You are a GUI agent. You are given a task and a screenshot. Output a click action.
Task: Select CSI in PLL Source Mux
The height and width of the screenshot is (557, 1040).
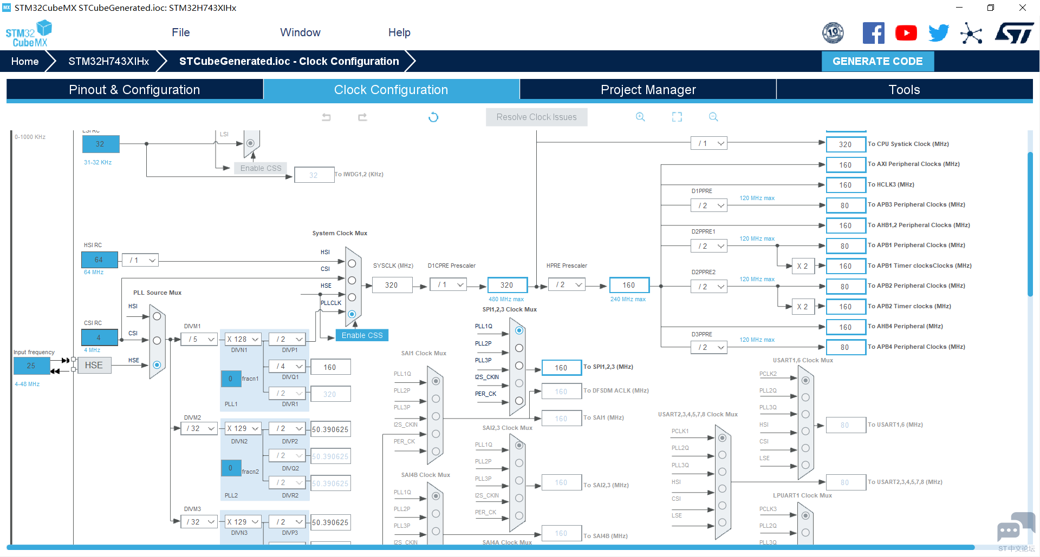click(157, 340)
